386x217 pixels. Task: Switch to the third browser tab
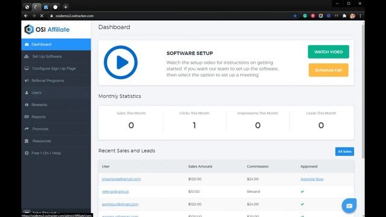pos(46,7)
